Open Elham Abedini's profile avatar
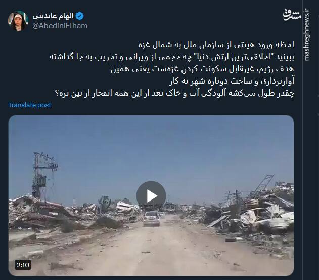 coord(18,21)
